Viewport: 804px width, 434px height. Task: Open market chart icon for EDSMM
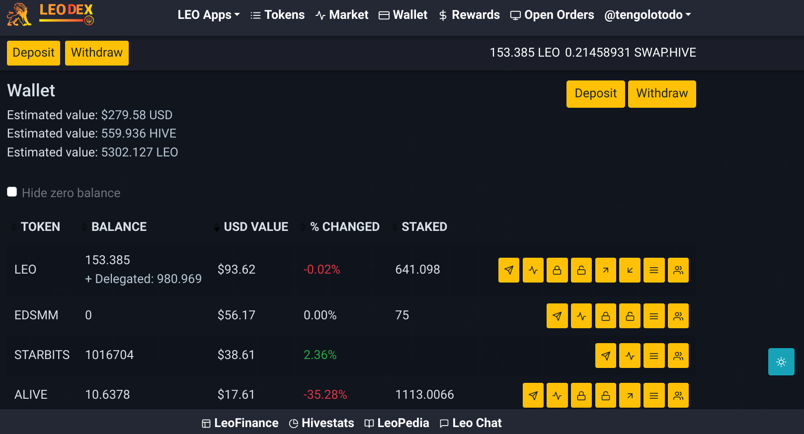tap(581, 316)
